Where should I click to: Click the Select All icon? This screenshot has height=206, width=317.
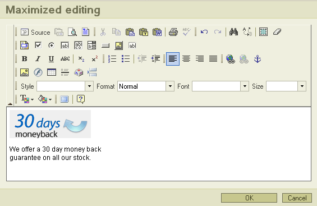263,32
